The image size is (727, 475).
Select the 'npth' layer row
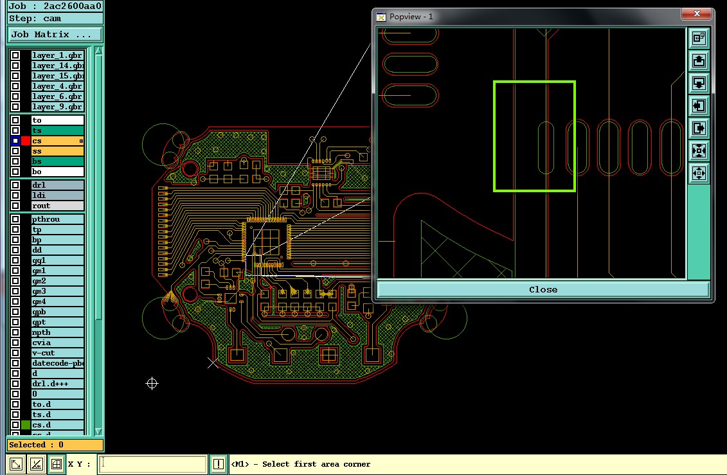57,332
